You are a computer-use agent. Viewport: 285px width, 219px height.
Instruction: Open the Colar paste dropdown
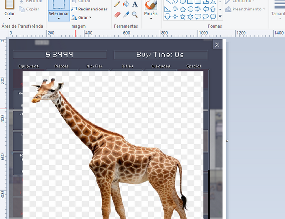pyautogui.click(x=10, y=19)
